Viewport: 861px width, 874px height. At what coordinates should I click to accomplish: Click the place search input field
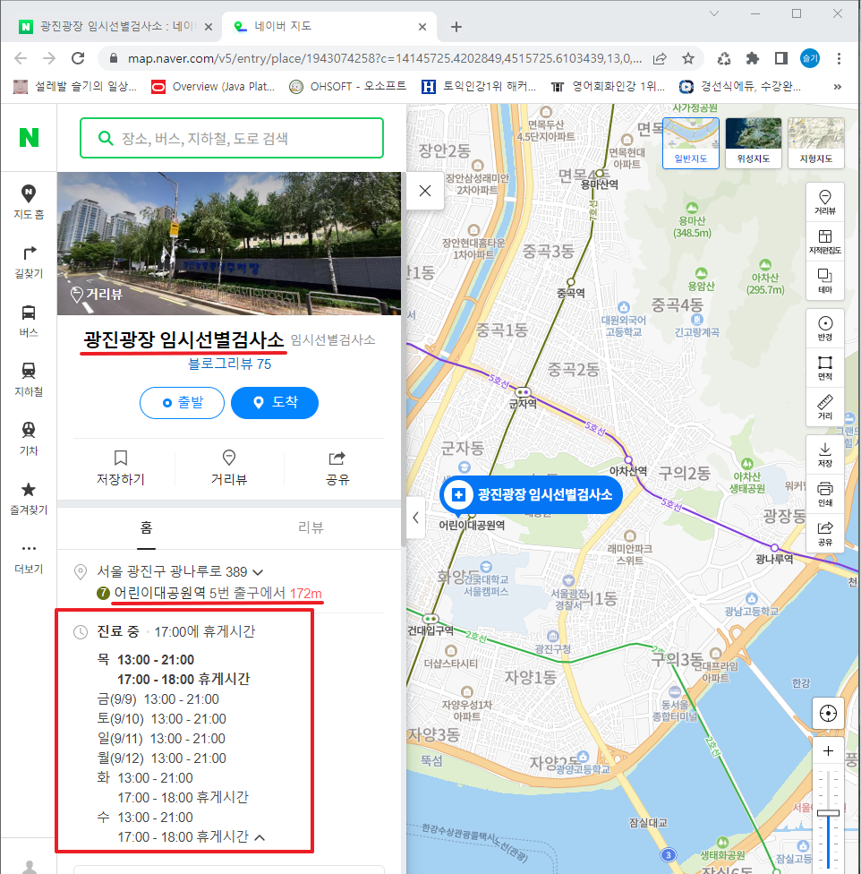pyautogui.click(x=232, y=138)
